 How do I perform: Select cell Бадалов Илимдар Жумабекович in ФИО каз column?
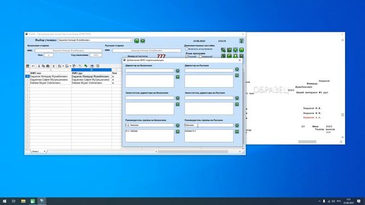[51, 76]
